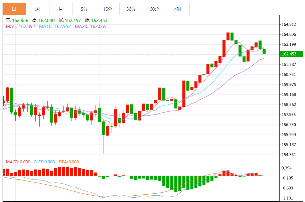Click the 159.168 price axis label

[289, 95]
